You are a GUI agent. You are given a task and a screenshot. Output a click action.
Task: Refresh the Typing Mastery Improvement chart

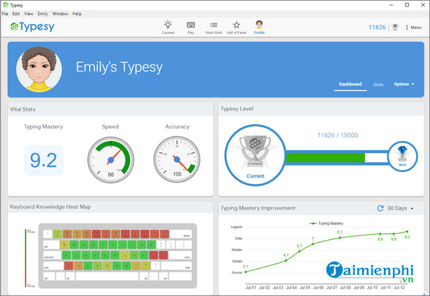[380, 208]
